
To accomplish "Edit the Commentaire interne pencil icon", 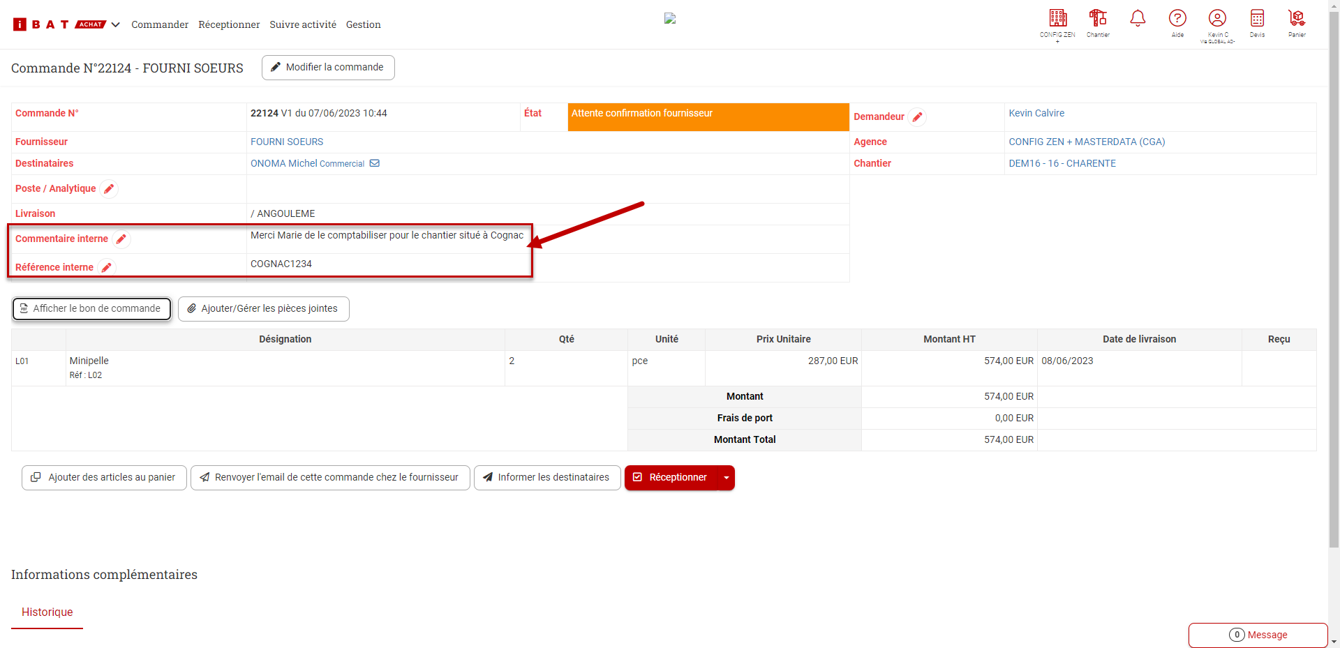I will point(121,239).
